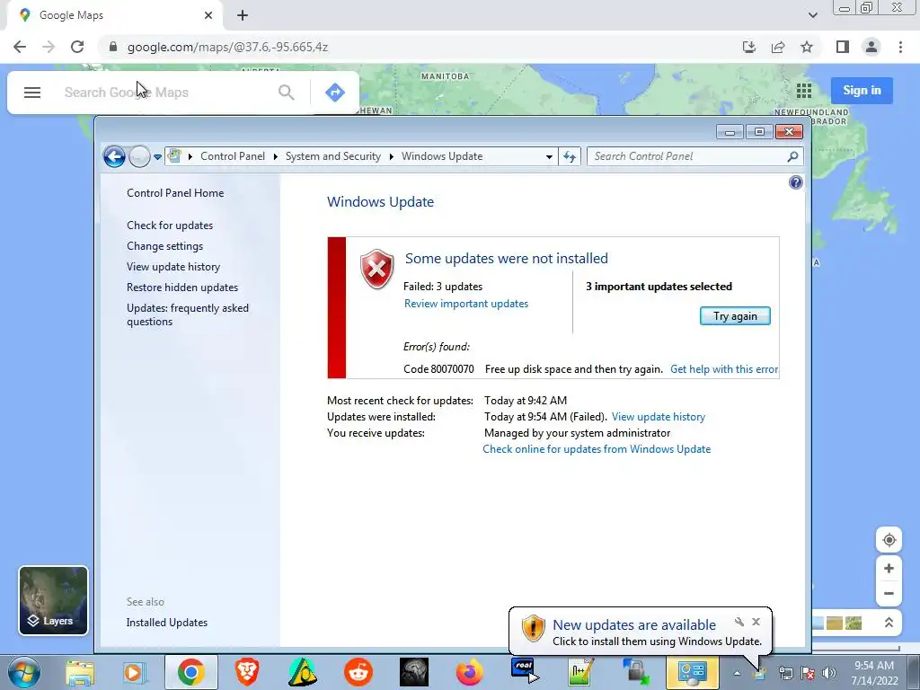This screenshot has height=690, width=920.
Task: Click error Code 80070070 text
Action: click(438, 369)
